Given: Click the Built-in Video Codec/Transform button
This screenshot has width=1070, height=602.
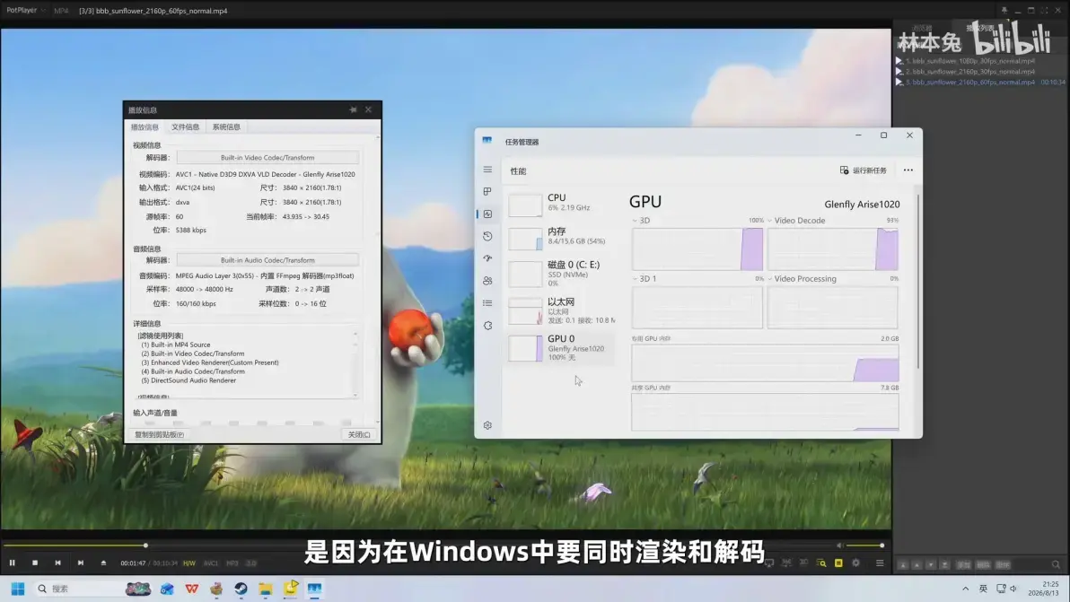Looking at the screenshot, I should point(267,158).
